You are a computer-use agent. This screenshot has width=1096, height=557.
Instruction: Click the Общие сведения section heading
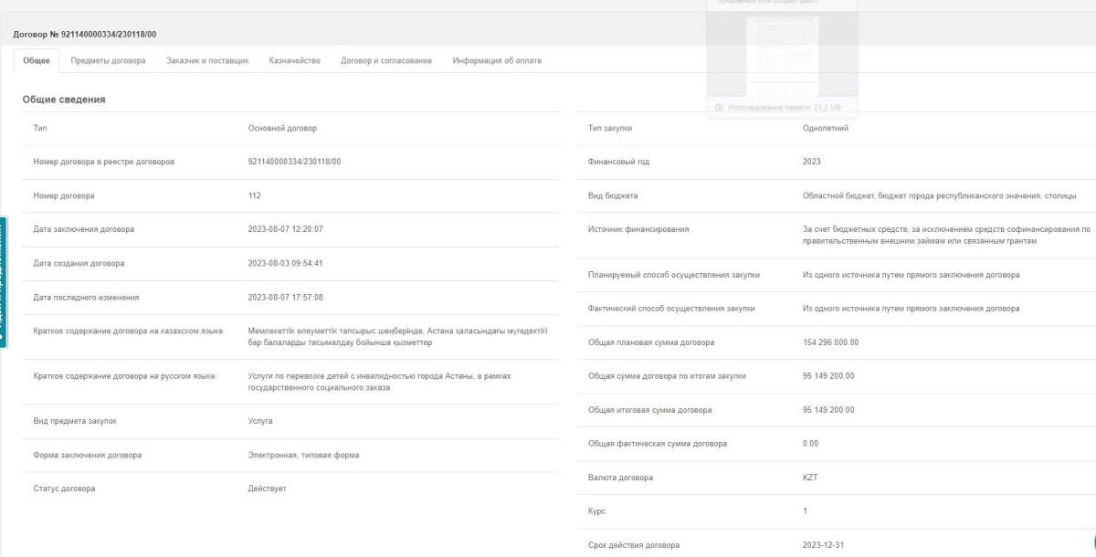coord(64,100)
